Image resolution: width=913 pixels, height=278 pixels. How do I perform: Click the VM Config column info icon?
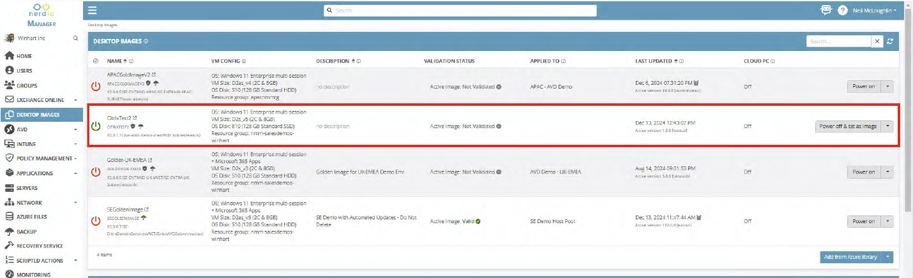pos(244,61)
